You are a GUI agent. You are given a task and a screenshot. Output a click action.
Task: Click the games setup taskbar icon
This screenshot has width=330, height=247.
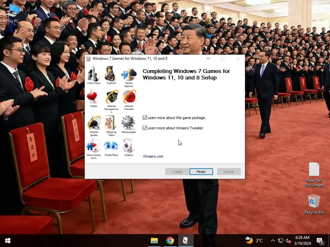pyautogui.click(x=186, y=241)
